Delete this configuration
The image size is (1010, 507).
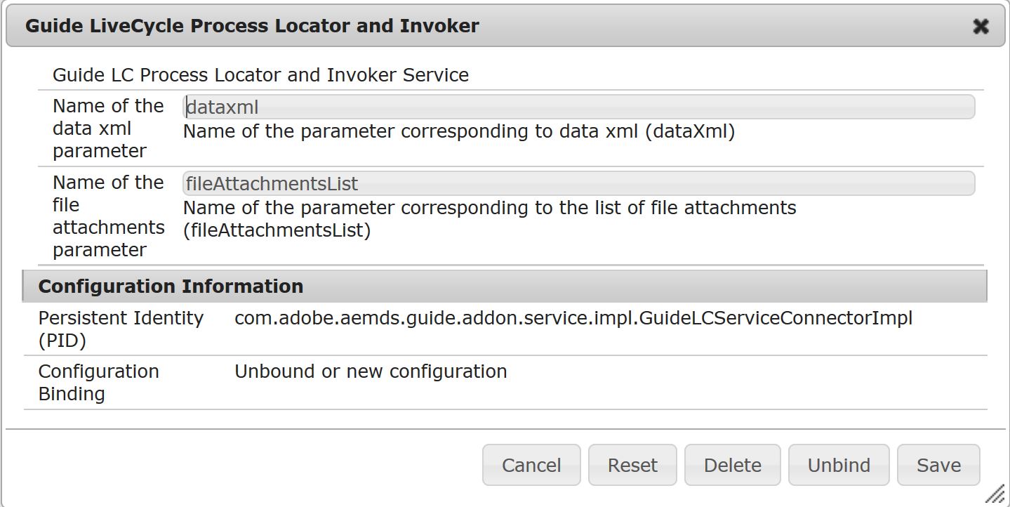point(732,465)
